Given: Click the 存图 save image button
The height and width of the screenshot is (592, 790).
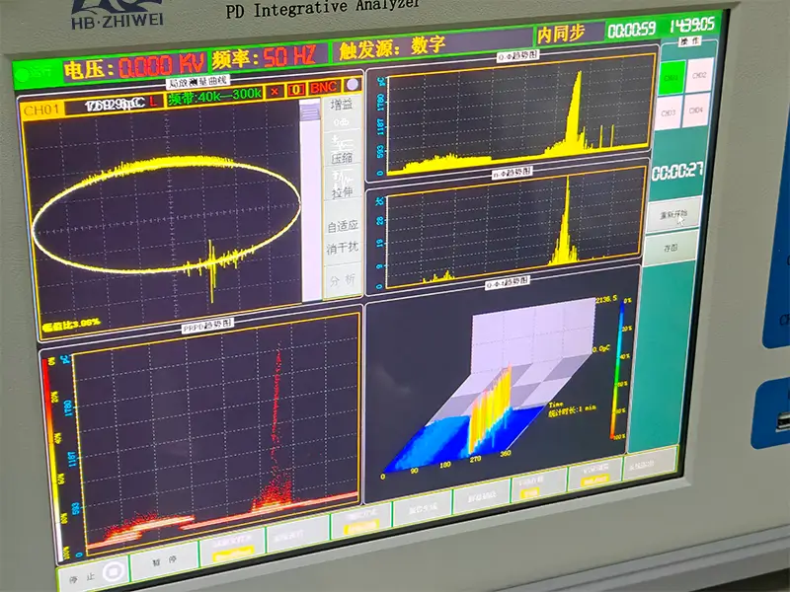Looking at the screenshot, I should 671,248.
